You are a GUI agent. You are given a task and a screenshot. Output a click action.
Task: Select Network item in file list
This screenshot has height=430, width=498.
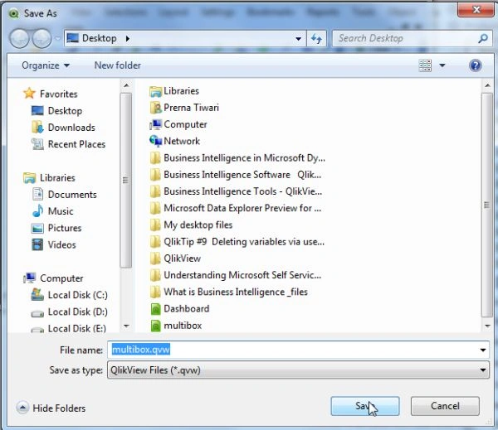[174, 141]
